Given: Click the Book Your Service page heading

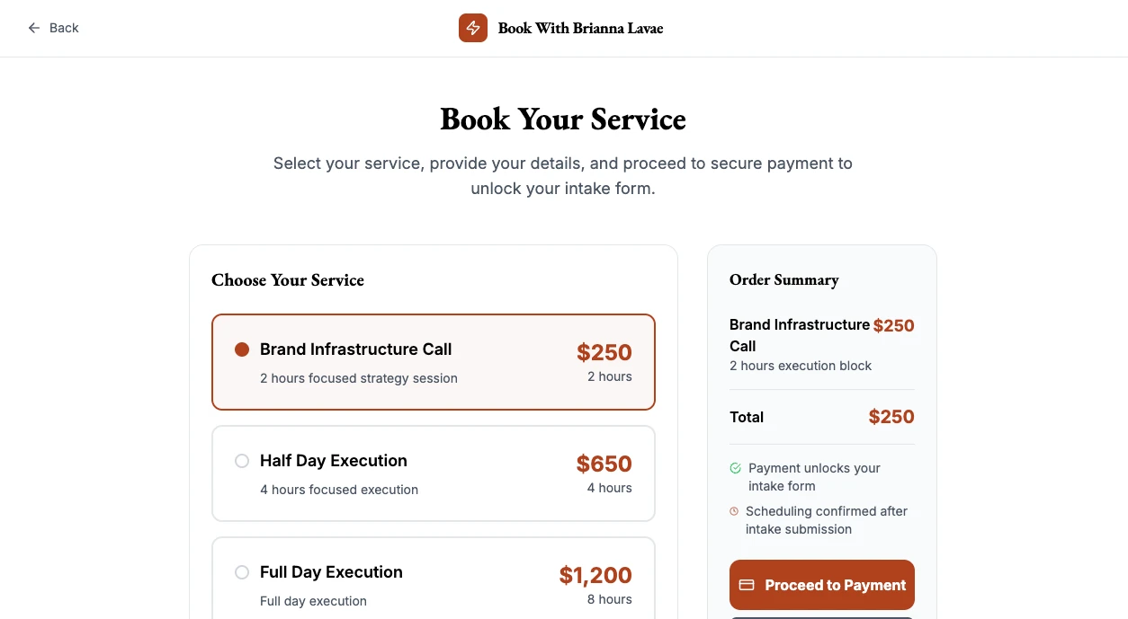Looking at the screenshot, I should (x=563, y=119).
